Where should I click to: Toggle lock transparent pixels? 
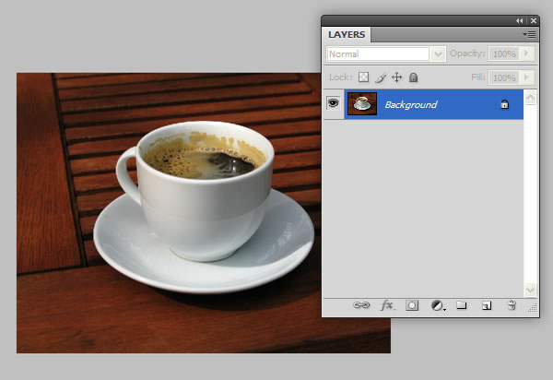click(363, 77)
